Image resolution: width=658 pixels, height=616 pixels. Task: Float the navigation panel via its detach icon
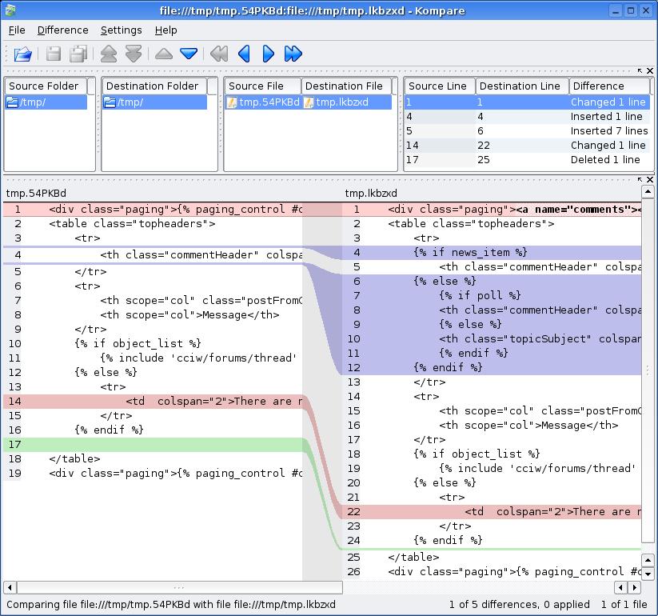tap(640, 70)
